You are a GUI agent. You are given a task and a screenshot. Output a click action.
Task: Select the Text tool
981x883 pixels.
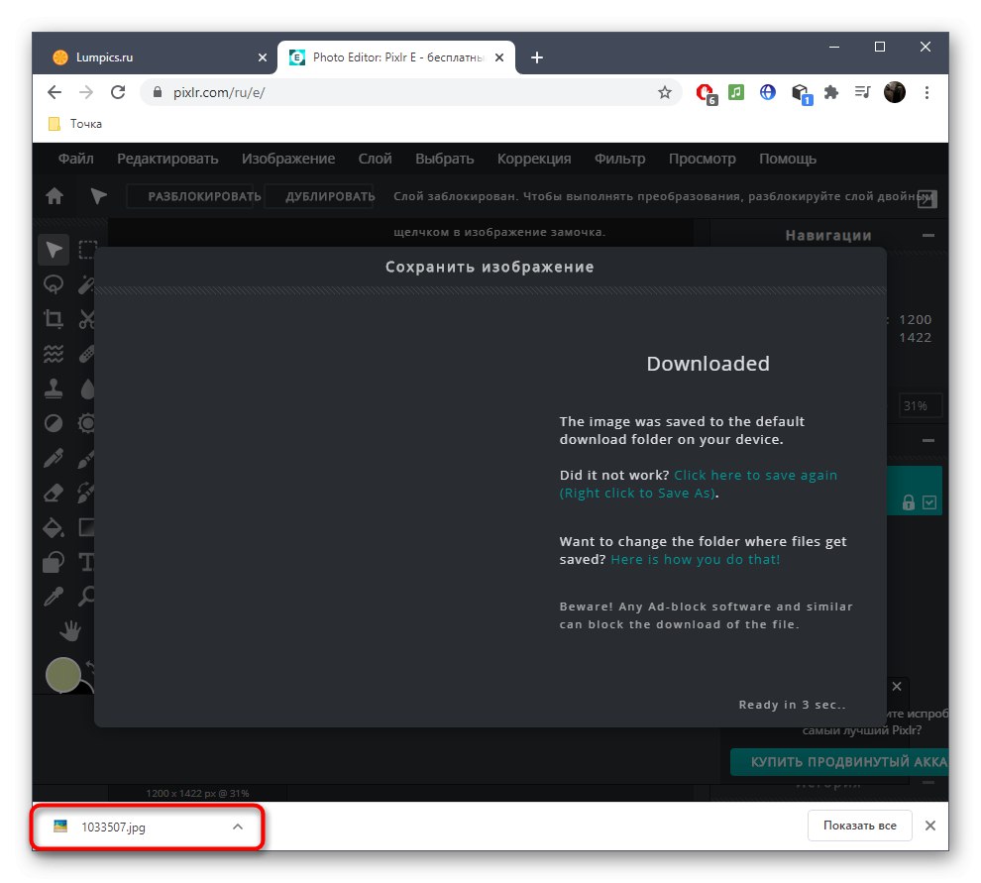pyautogui.click(x=87, y=562)
